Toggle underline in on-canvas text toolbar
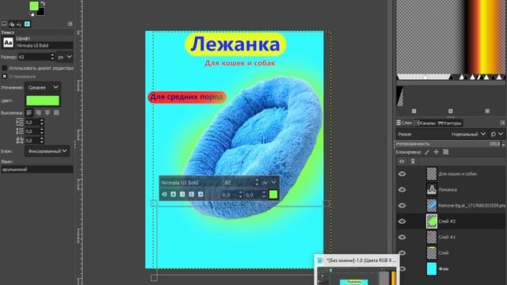The width and height of the screenshot is (507, 285). click(192, 194)
